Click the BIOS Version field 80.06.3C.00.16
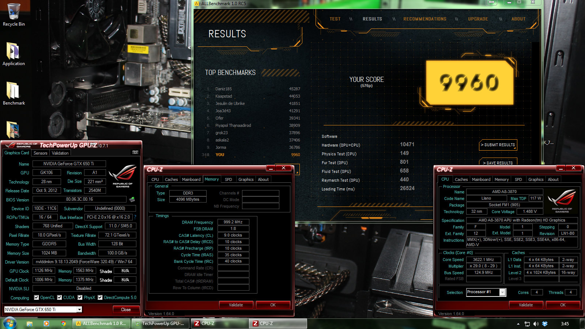 79,199
